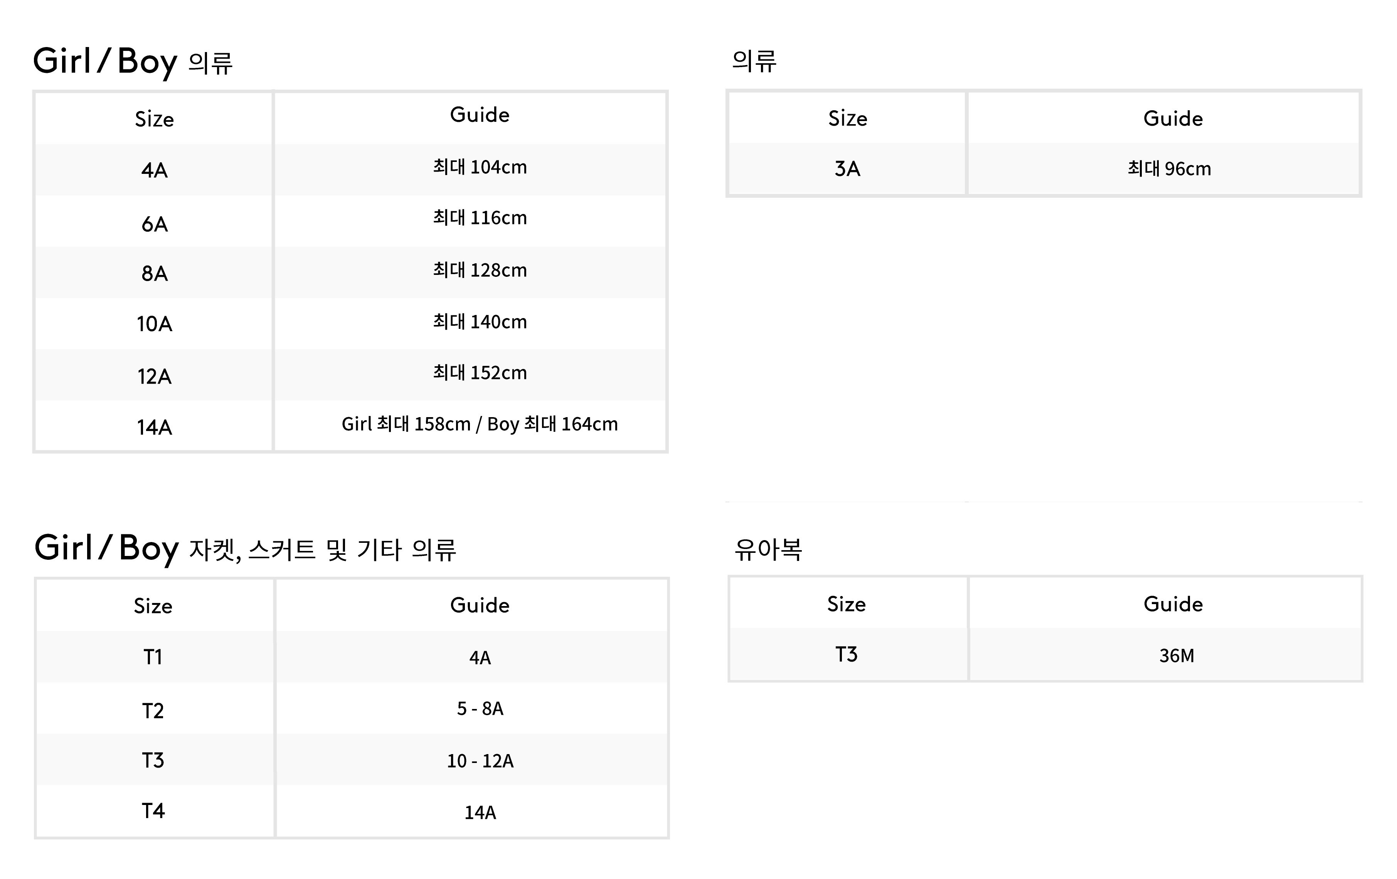The width and height of the screenshot is (1397, 879).
Task: Click the 유아복 section heading
Action: point(768,549)
